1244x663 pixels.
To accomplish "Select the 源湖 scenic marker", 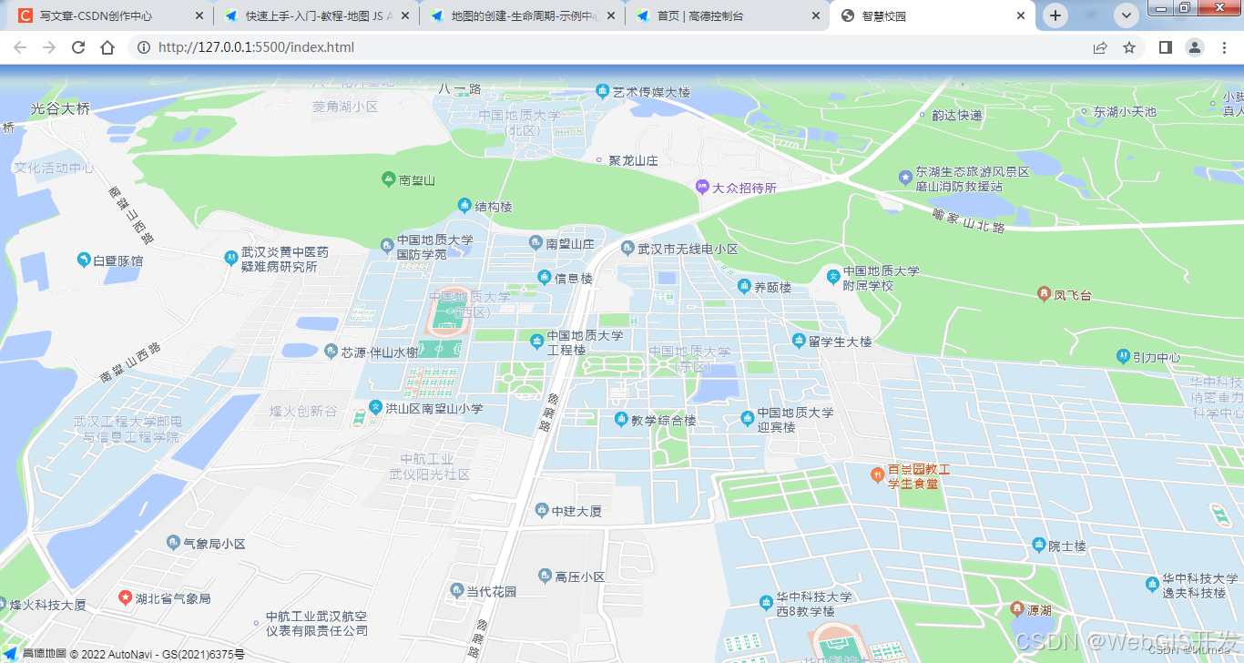I will (1017, 608).
